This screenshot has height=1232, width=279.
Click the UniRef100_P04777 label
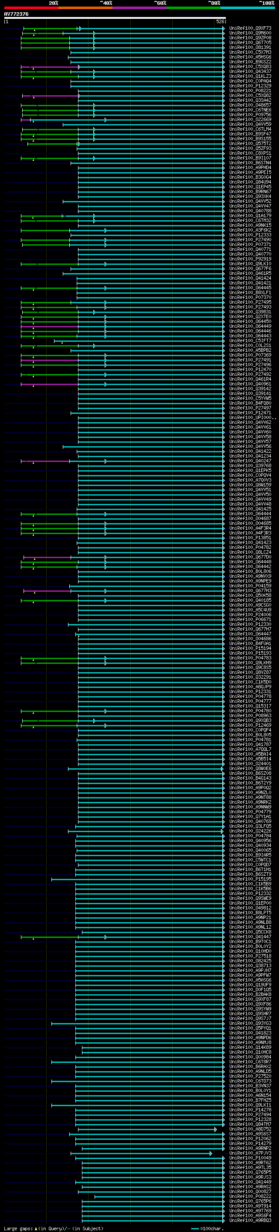[250, 701]
